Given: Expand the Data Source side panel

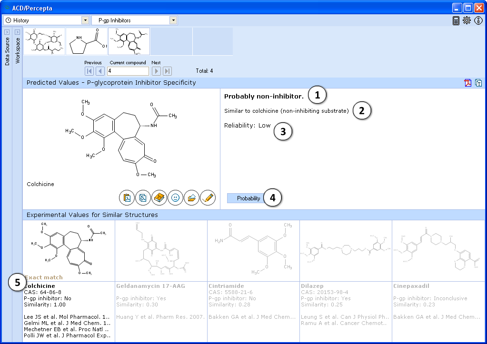Looking at the screenshot, I should pyautogui.click(x=7, y=32).
